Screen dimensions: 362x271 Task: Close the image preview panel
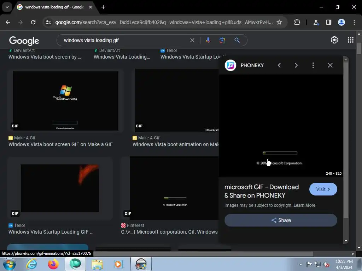pos(330,65)
